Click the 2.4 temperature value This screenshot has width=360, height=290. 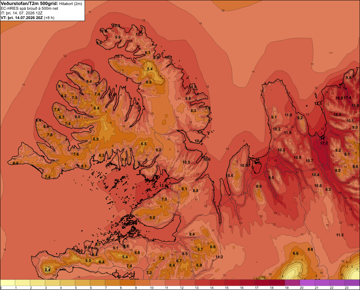(x=48, y=270)
